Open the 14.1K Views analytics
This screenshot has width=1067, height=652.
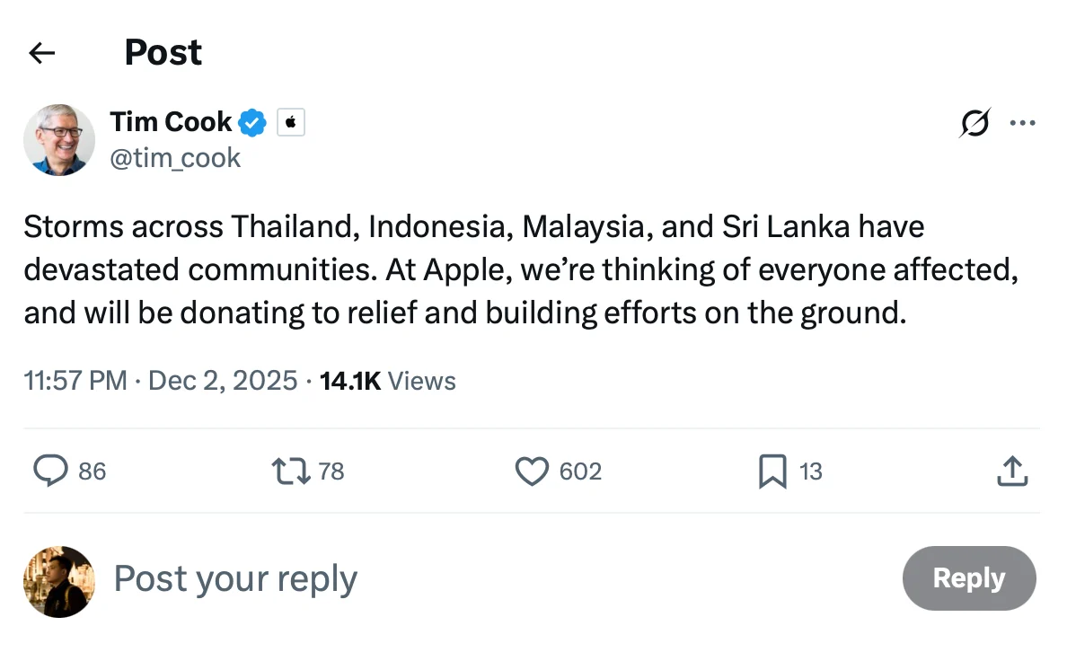pyautogui.click(x=388, y=381)
